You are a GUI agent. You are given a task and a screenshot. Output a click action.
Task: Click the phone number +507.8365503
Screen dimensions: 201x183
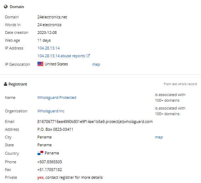50,162
